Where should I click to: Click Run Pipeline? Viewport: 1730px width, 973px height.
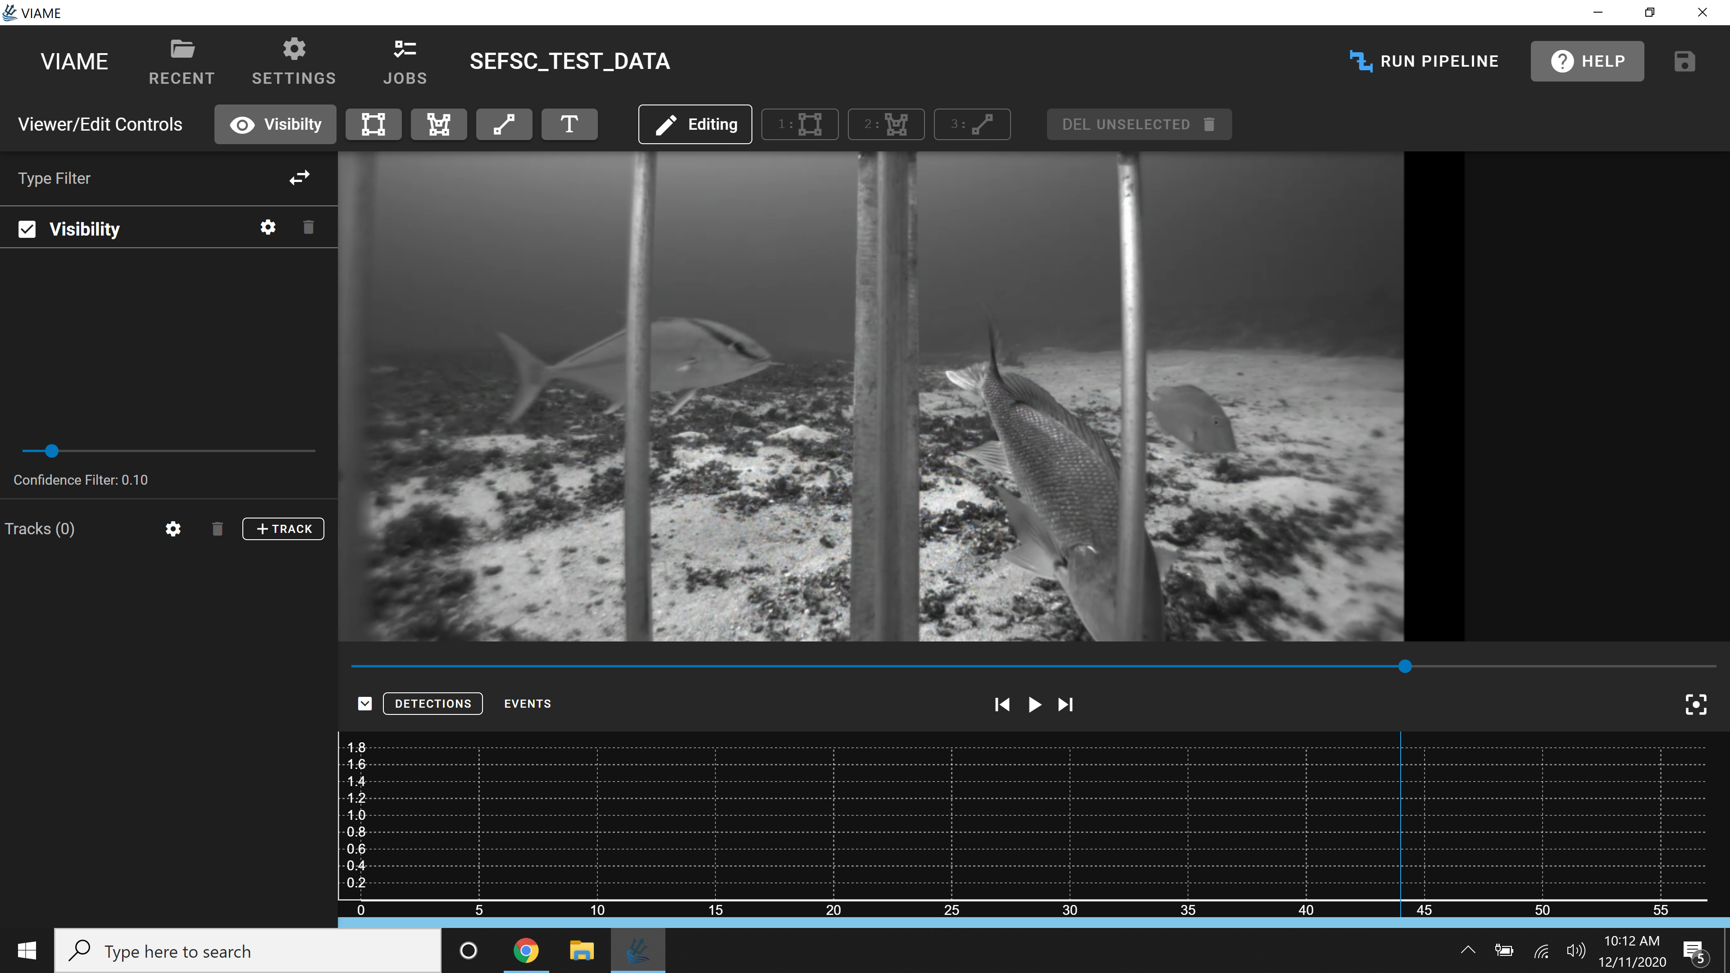click(x=1424, y=61)
